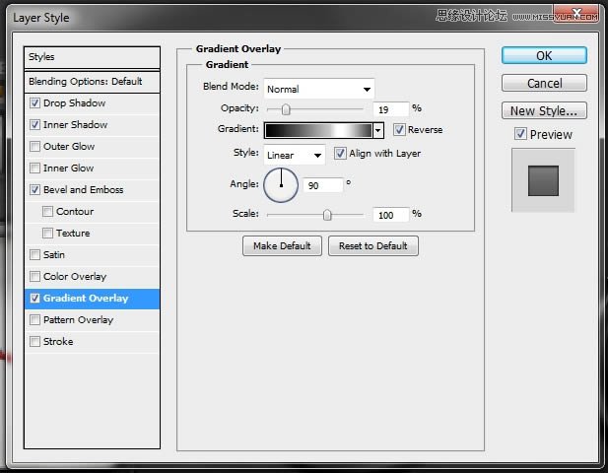Select the Color Overlay label

[75, 277]
